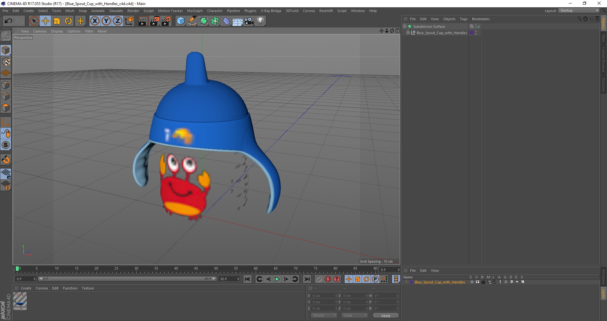The height and width of the screenshot is (321, 607).
Task: Select the Live Selection tool
Action: [34, 21]
